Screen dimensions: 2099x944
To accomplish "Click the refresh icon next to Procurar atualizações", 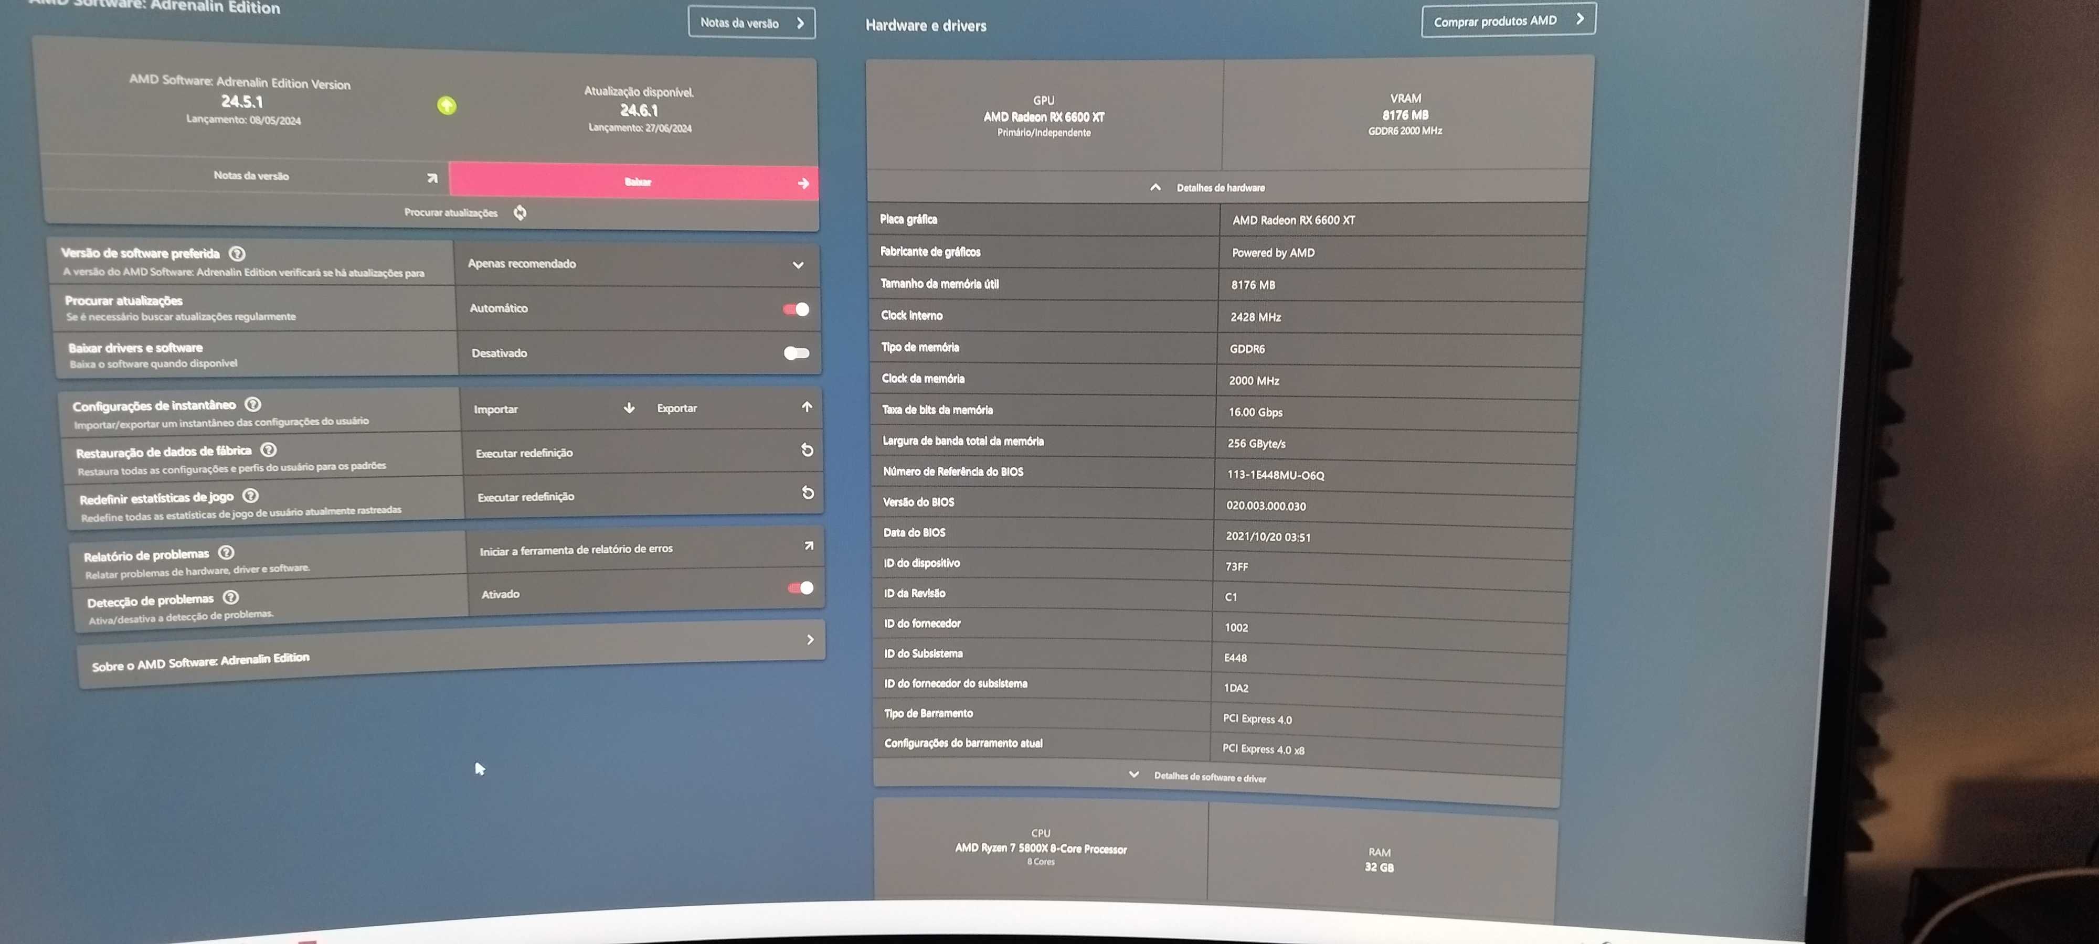I will point(520,212).
